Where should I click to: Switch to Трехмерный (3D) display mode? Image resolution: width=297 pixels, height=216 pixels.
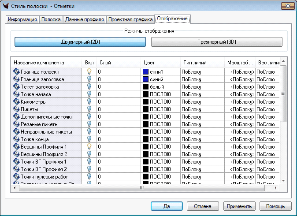pos(216,42)
